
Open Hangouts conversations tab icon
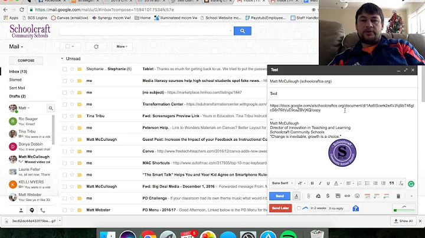pos(32,210)
